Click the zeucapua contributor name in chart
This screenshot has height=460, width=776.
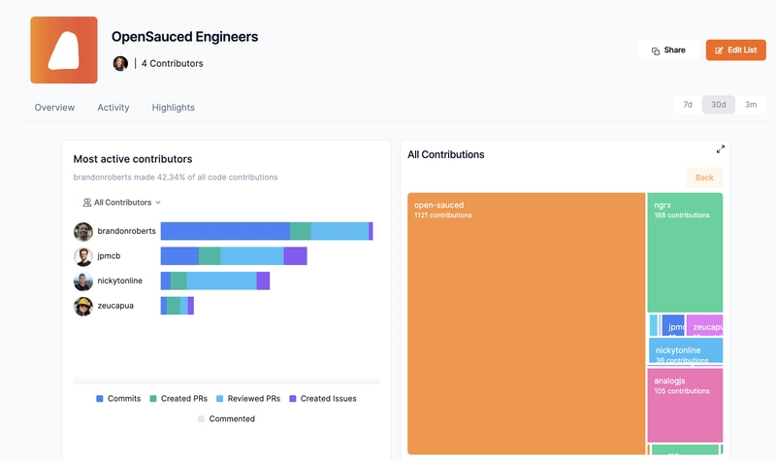[115, 306]
